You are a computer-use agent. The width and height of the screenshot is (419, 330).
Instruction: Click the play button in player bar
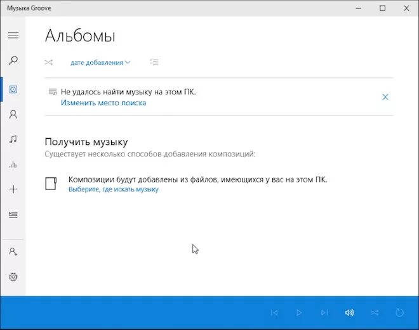click(x=299, y=312)
